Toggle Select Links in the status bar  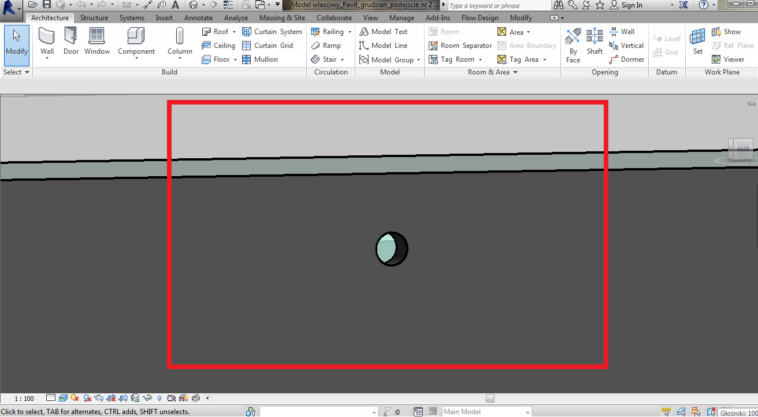(668, 412)
